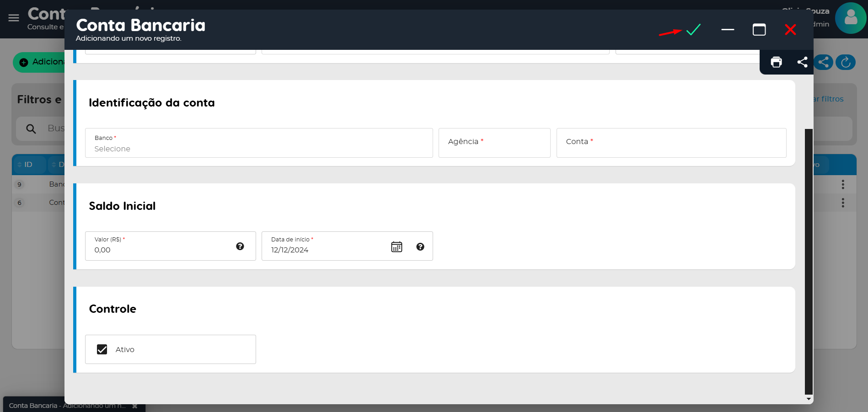Click help icon beside Data de início

pyautogui.click(x=420, y=247)
